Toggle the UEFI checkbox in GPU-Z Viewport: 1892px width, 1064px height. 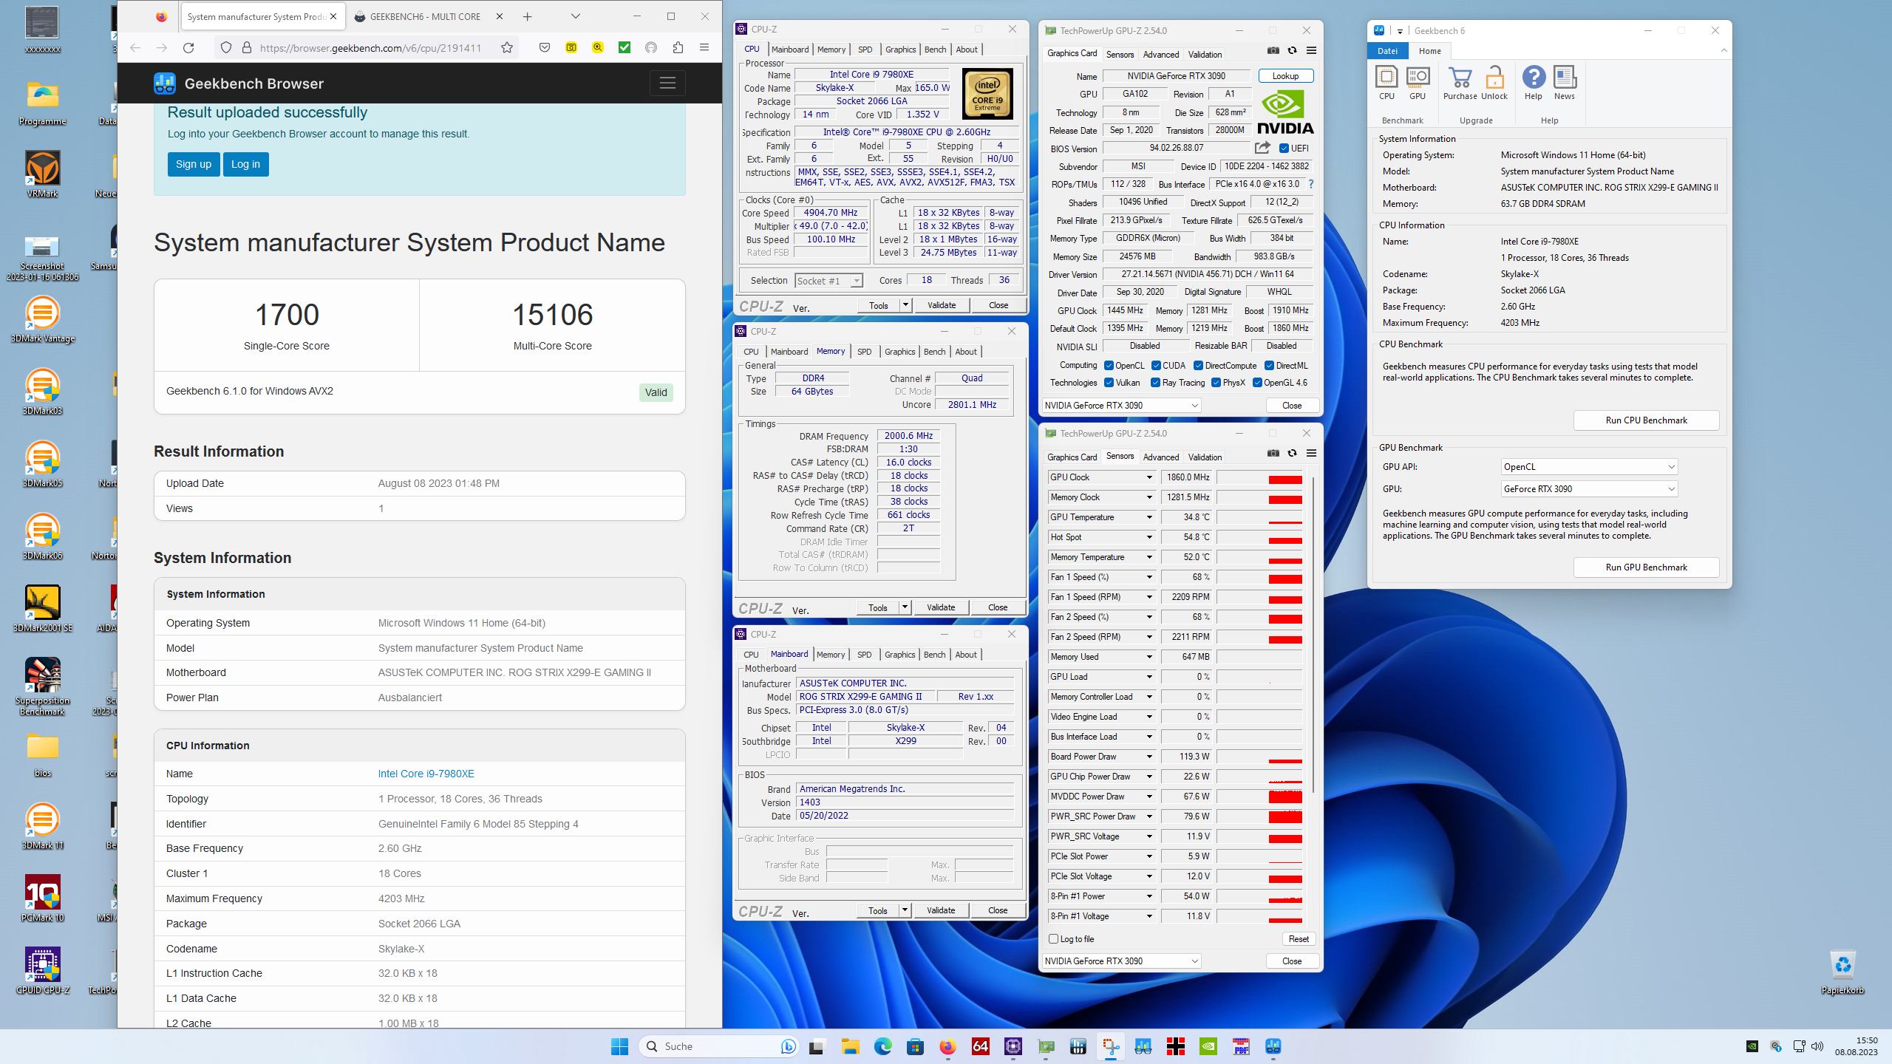(1284, 148)
